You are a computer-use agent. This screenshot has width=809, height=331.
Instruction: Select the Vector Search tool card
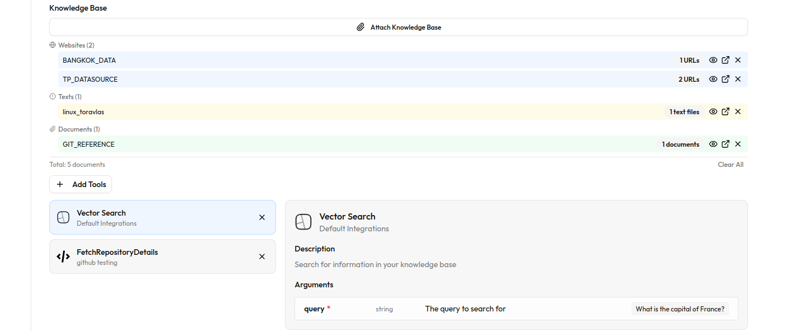pos(157,217)
